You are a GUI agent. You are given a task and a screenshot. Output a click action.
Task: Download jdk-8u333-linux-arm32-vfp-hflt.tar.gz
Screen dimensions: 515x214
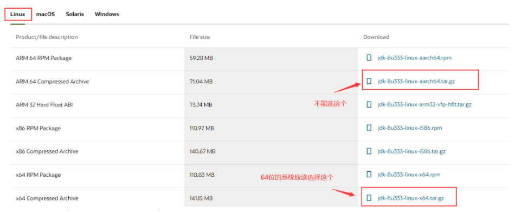(424, 105)
